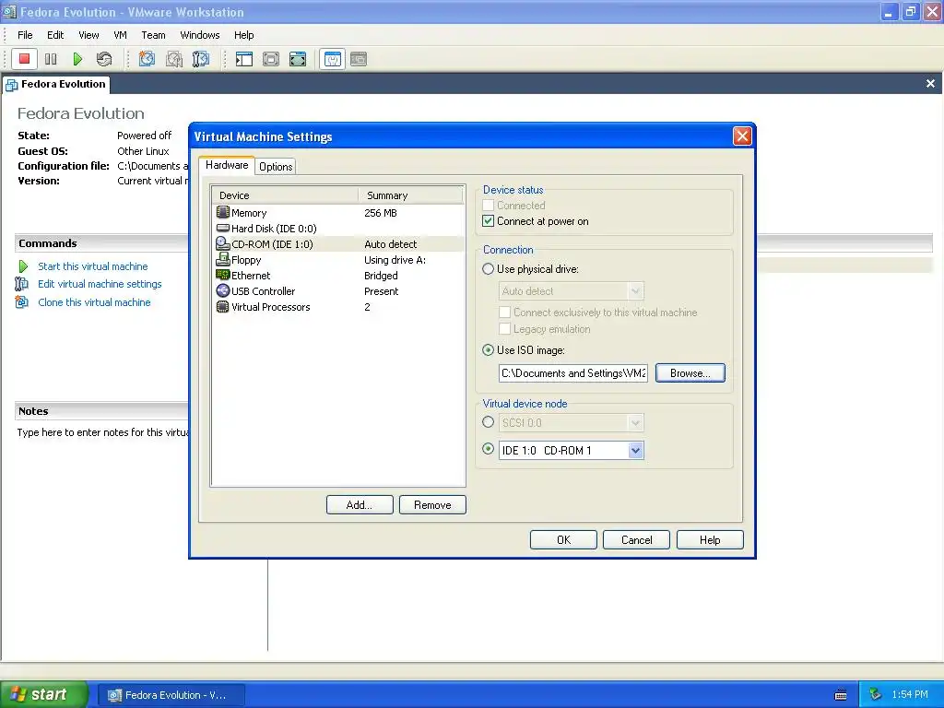The image size is (944, 708).
Task: Click the Suspend (pause) toolbar icon
Action: coord(52,59)
